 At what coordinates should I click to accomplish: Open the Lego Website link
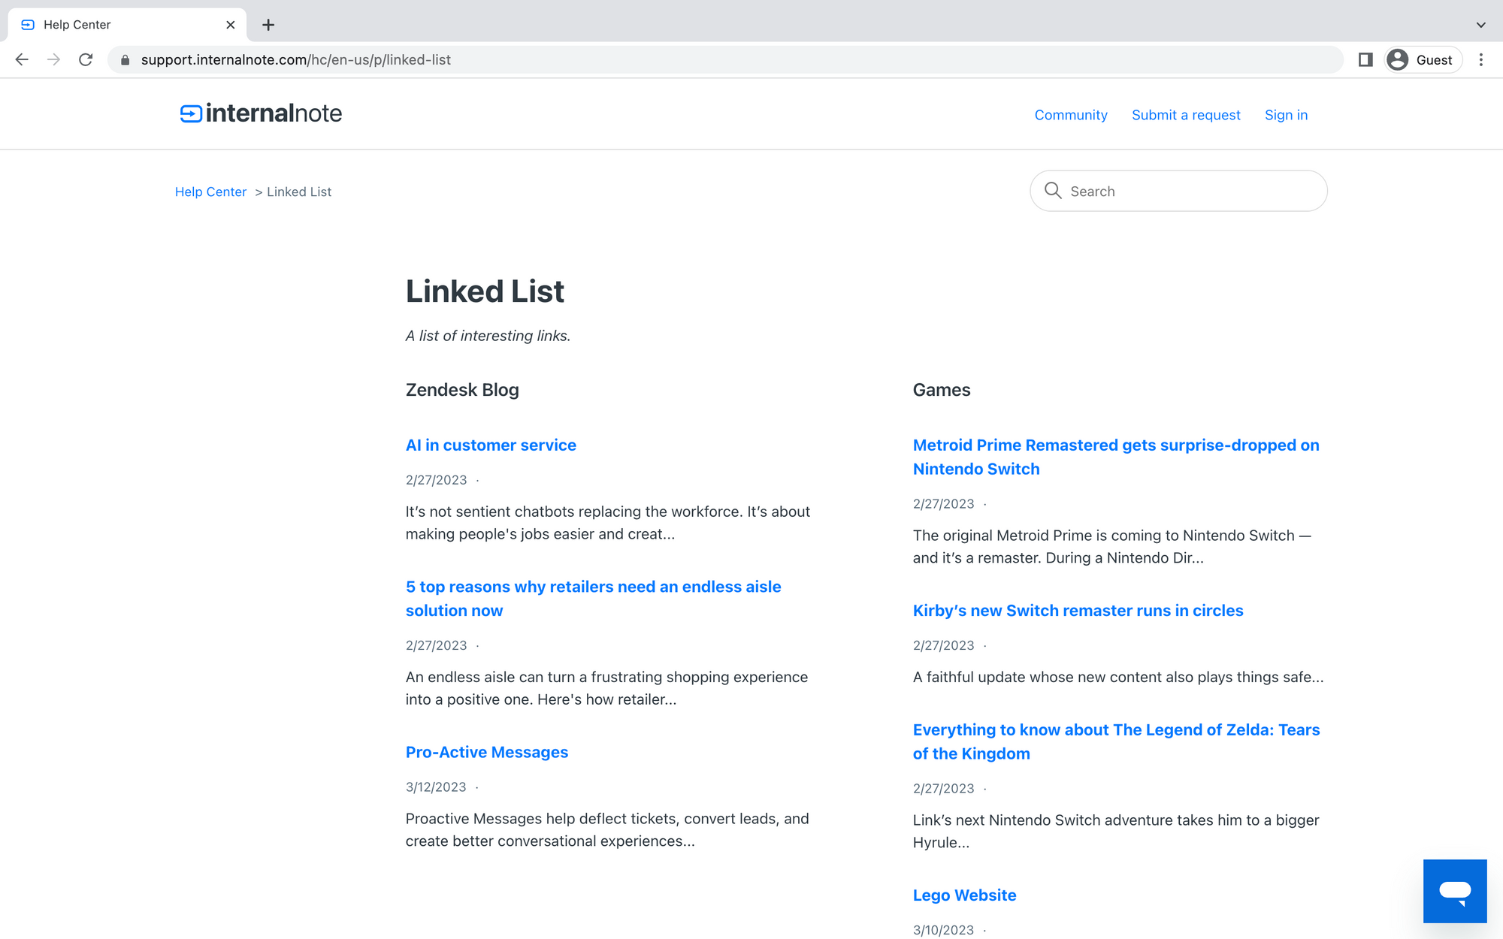964,895
